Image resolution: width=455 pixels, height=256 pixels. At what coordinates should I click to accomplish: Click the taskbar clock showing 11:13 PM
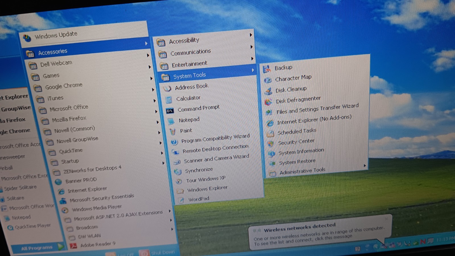(x=446, y=239)
